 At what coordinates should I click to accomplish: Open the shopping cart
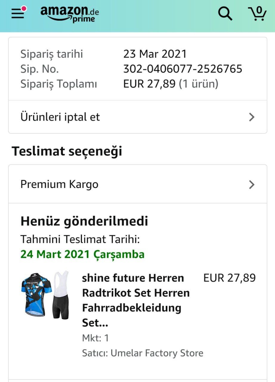pyautogui.click(x=257, y=13)
